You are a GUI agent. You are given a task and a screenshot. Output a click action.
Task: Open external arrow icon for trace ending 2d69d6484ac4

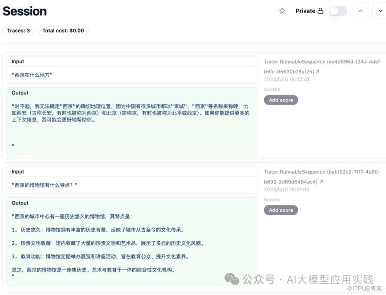coord(321,182)
